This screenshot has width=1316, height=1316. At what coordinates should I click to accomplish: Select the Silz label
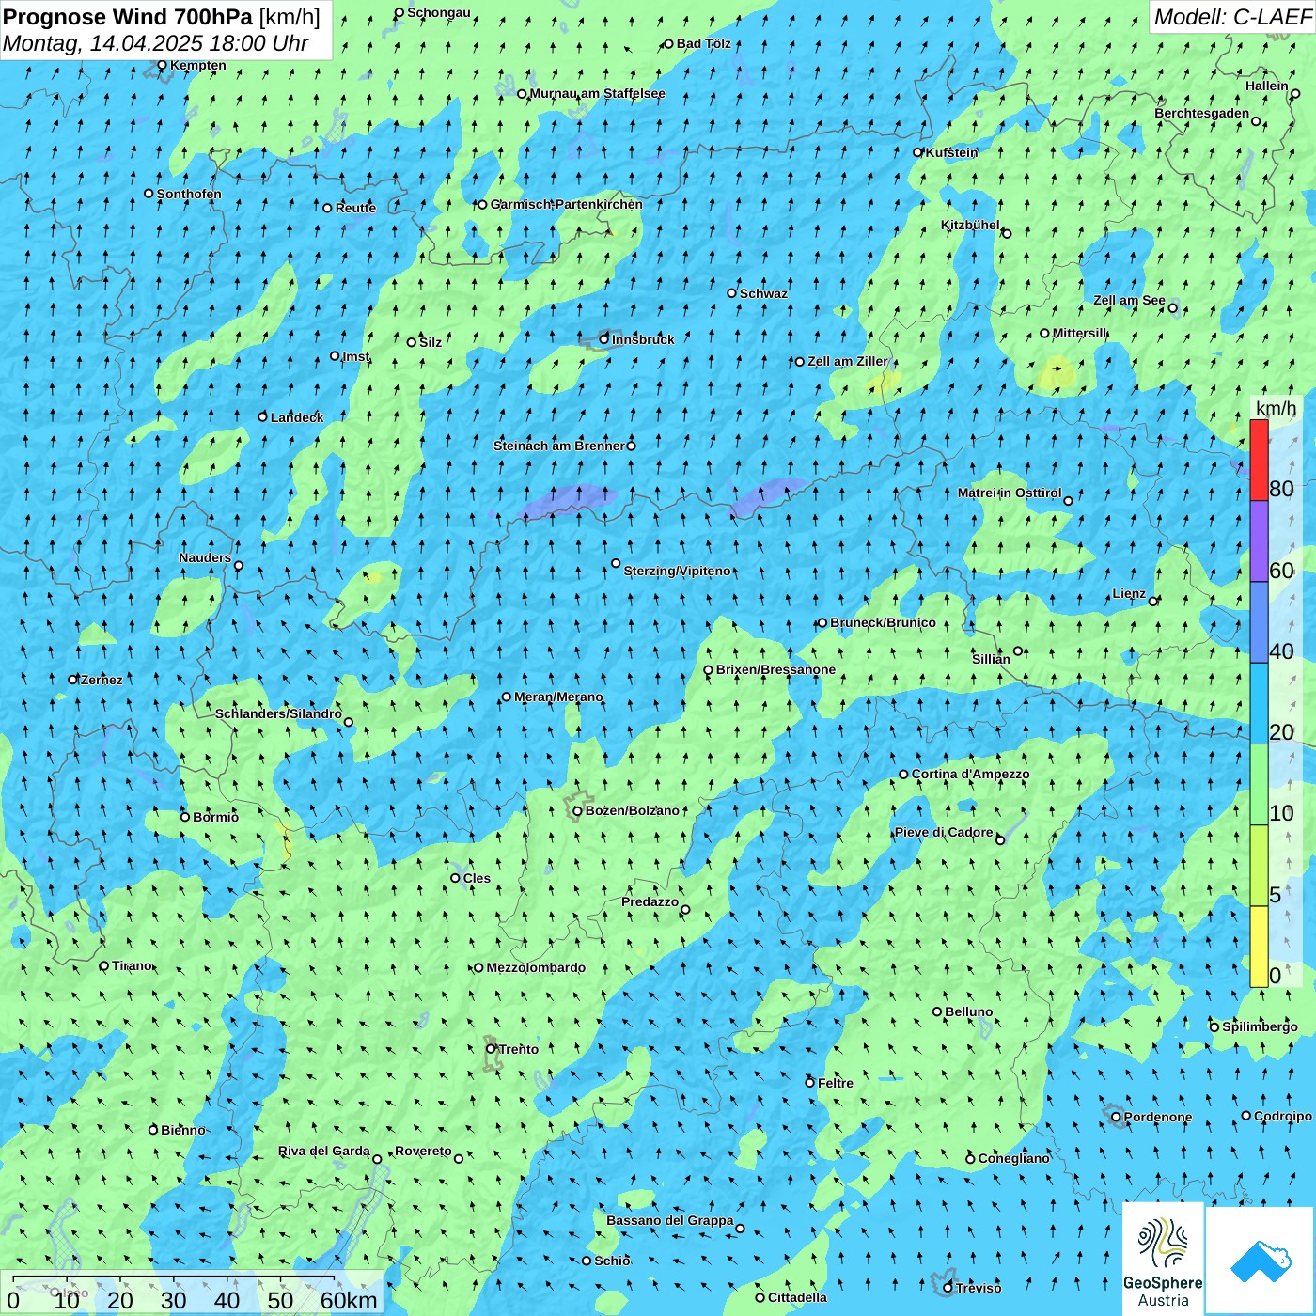coord(431,342)
